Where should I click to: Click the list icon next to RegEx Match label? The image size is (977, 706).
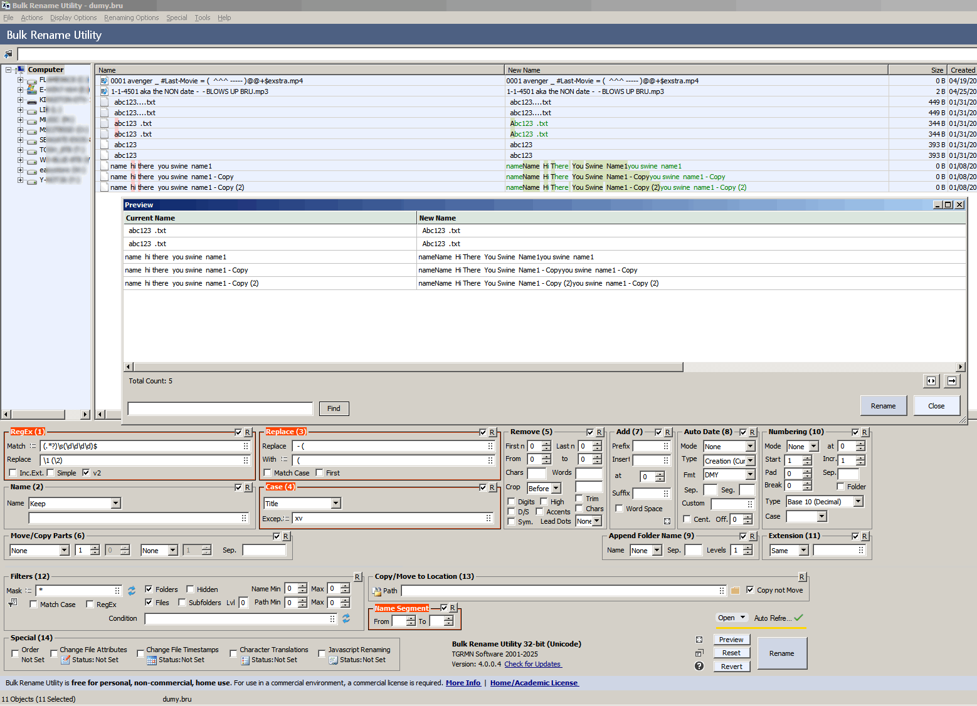[33, 446]
